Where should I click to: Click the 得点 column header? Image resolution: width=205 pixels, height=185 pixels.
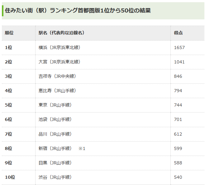tap(178, 33)
